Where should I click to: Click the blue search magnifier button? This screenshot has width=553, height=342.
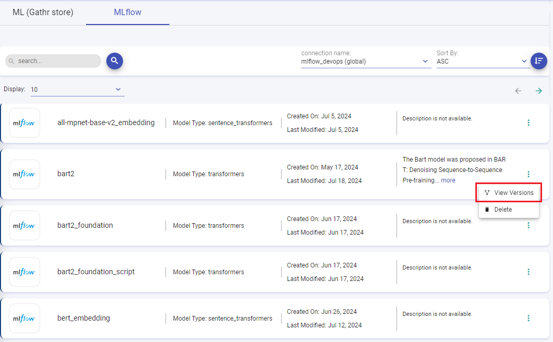click(x=115, y=61)
